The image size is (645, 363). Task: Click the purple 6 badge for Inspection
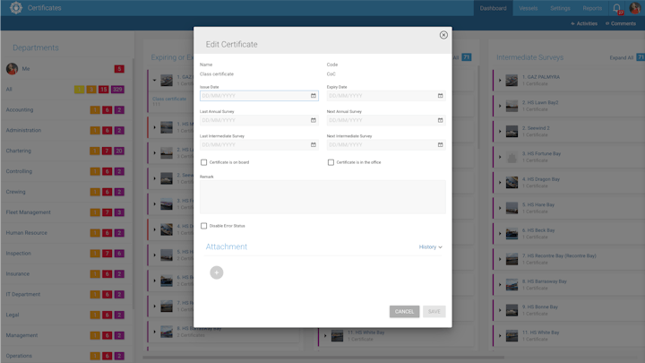(119, 254)
